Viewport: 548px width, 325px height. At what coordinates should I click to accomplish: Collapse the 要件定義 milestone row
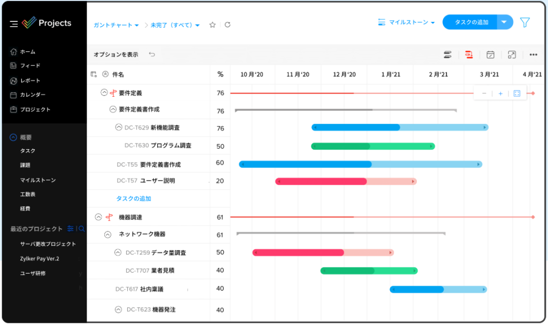coord(104,92)
